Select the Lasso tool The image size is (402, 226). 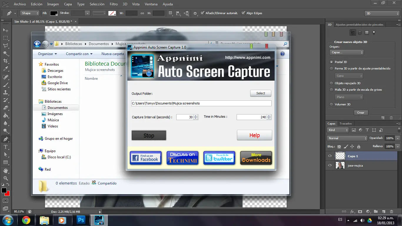[6, 46]
